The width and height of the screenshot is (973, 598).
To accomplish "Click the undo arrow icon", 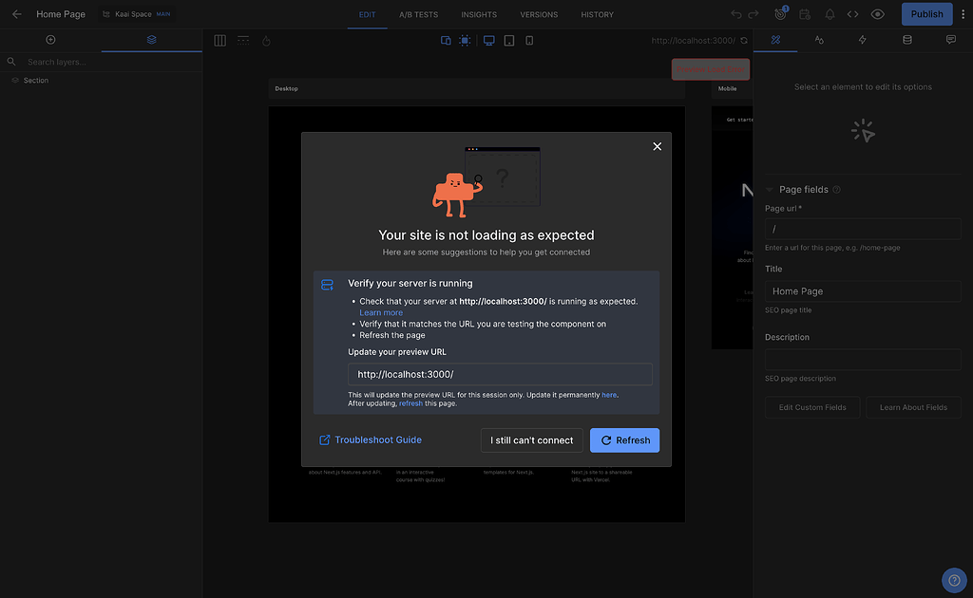I will [736, 14].
